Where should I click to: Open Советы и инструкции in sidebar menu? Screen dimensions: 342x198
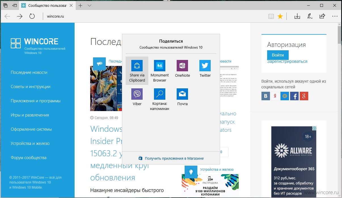(31, 87)
